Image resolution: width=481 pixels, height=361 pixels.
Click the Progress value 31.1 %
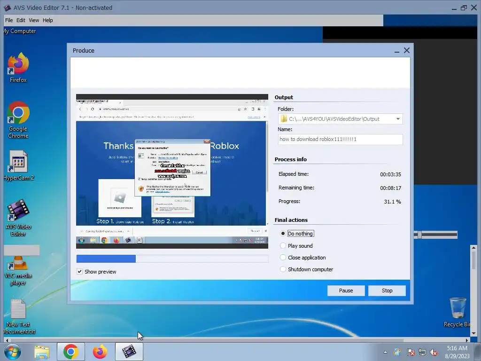[x=392, y=202]
